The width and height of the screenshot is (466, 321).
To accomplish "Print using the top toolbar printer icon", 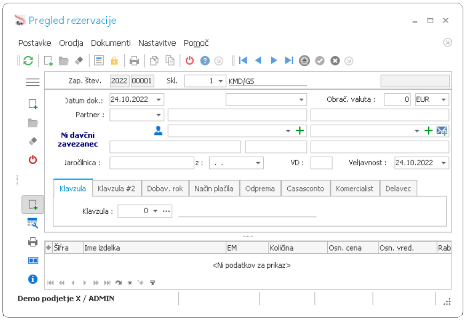I will (x=135, y=61).
